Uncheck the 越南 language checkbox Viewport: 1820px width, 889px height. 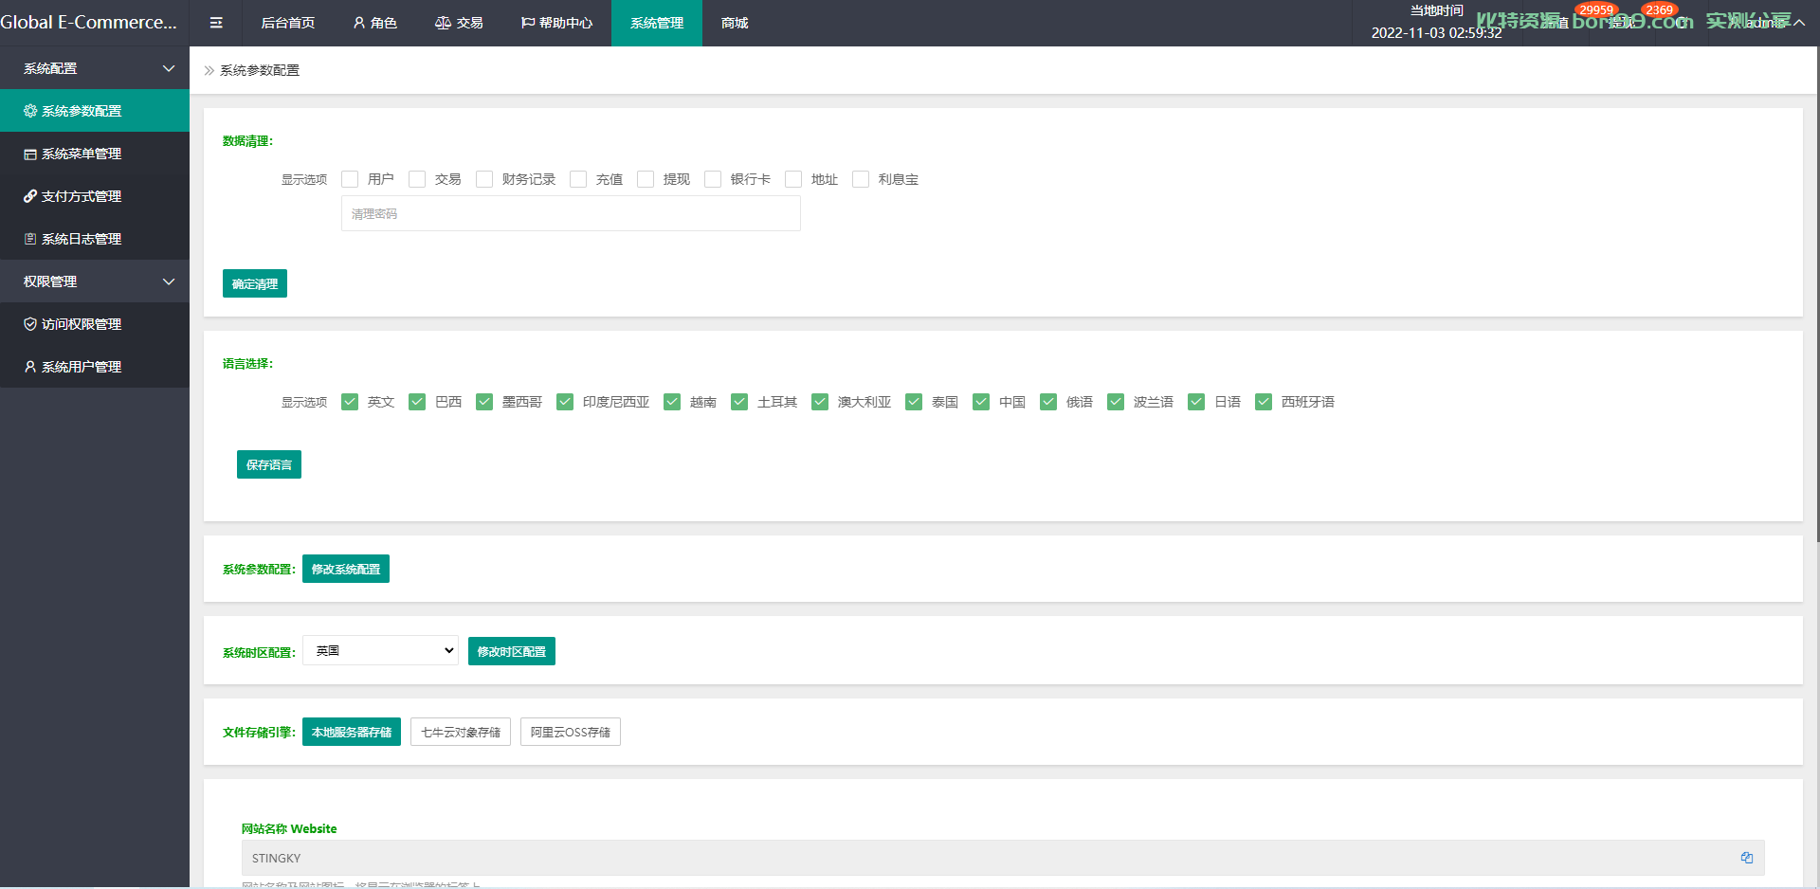(x=672, y=402)
